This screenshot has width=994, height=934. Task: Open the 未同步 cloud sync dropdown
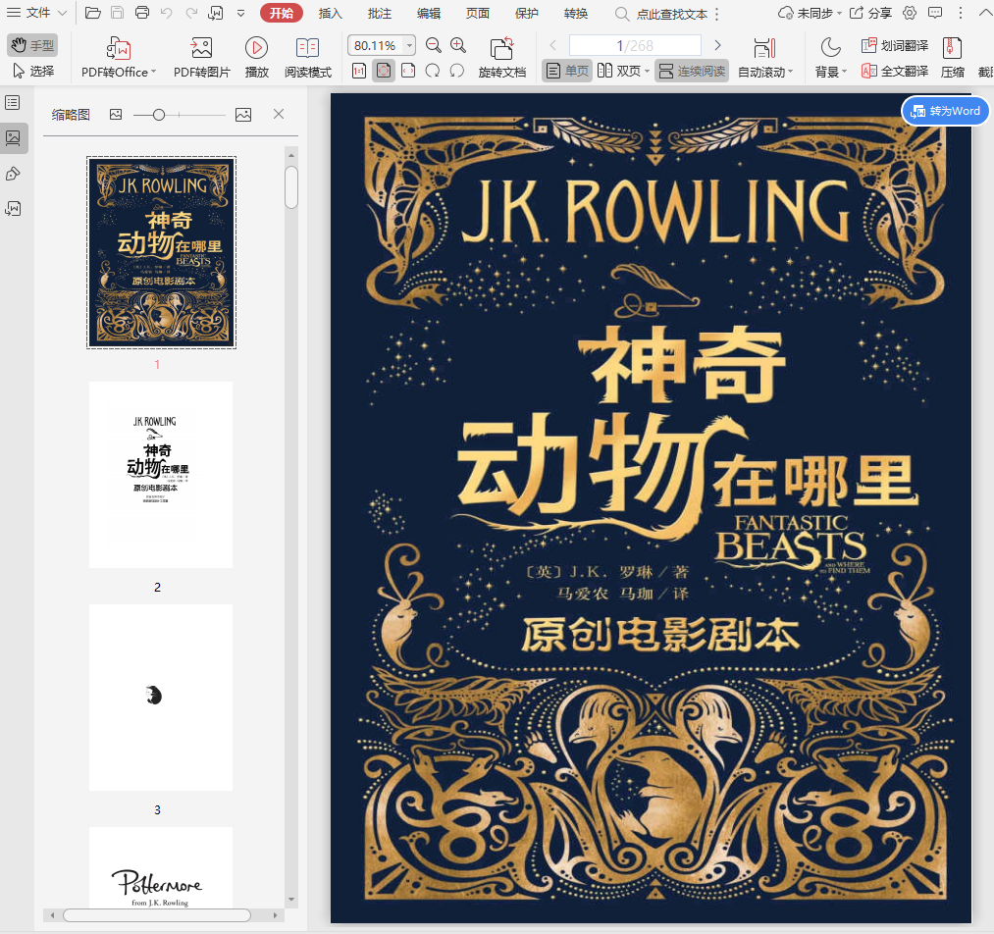pyautogui.click(x=811, y=14)
